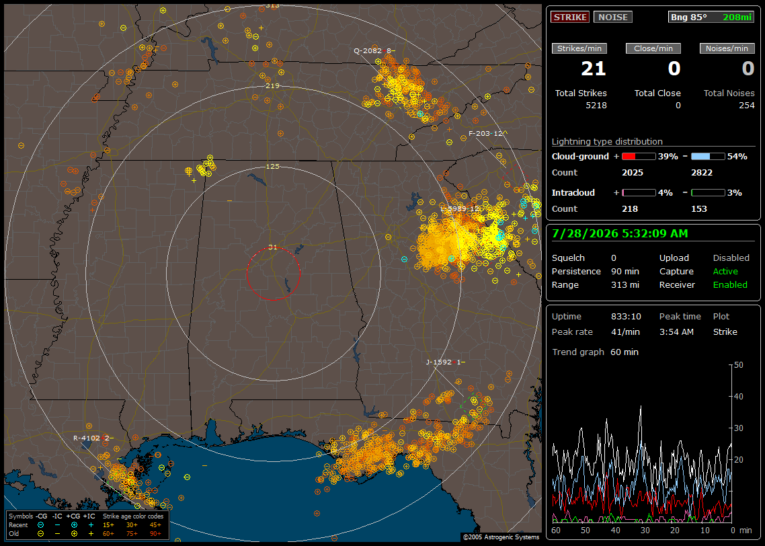The height and width of the screenshot is (546, 765).
Task: Click the 125-mile range ring label
Action: coord(273,166)
